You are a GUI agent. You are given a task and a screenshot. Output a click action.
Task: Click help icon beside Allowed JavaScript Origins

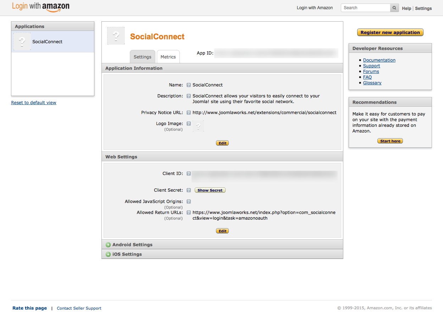tap(189, 202)
